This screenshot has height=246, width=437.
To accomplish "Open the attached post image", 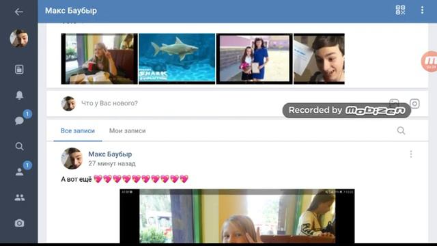I will [x=237, y=216].
